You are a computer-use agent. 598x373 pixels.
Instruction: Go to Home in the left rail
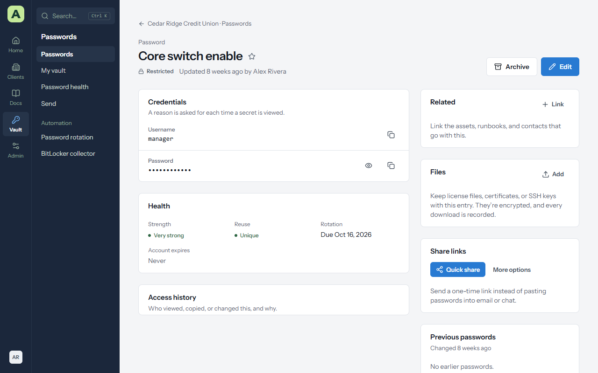[16, 45]
